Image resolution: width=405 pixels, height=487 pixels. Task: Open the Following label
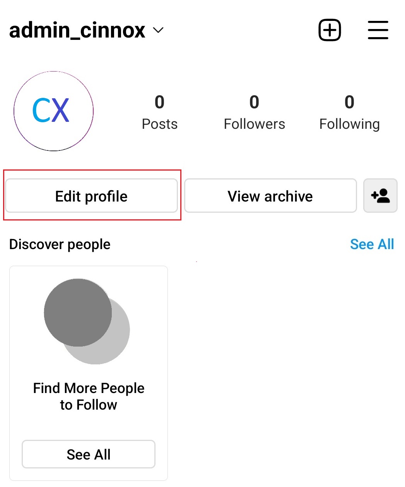349,124
